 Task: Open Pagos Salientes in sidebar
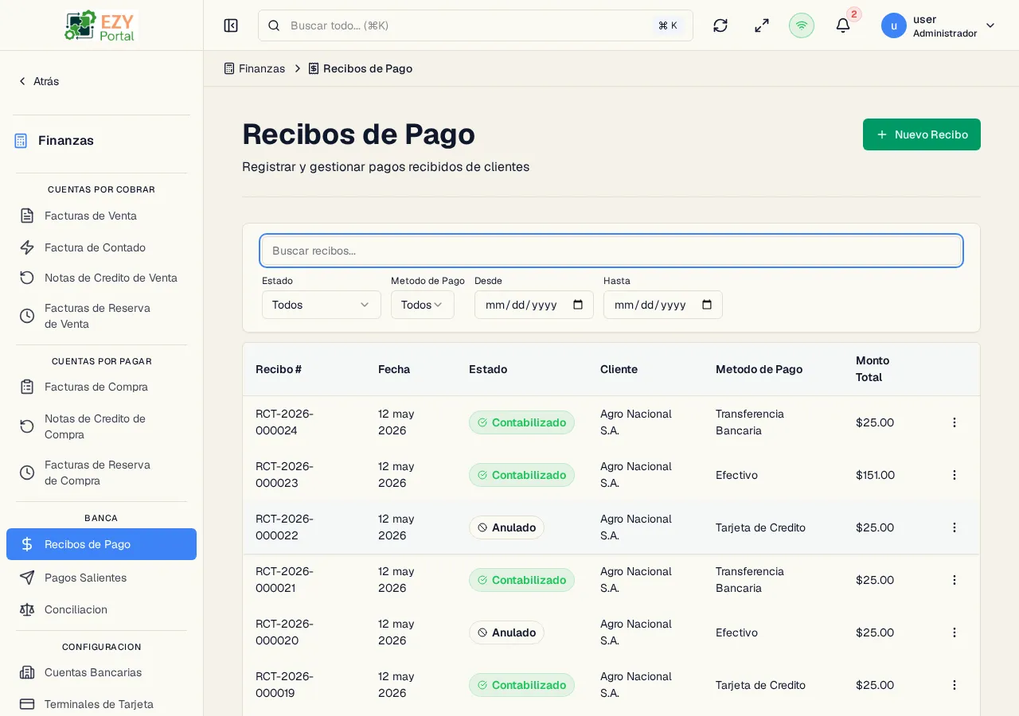click(101, 578)
